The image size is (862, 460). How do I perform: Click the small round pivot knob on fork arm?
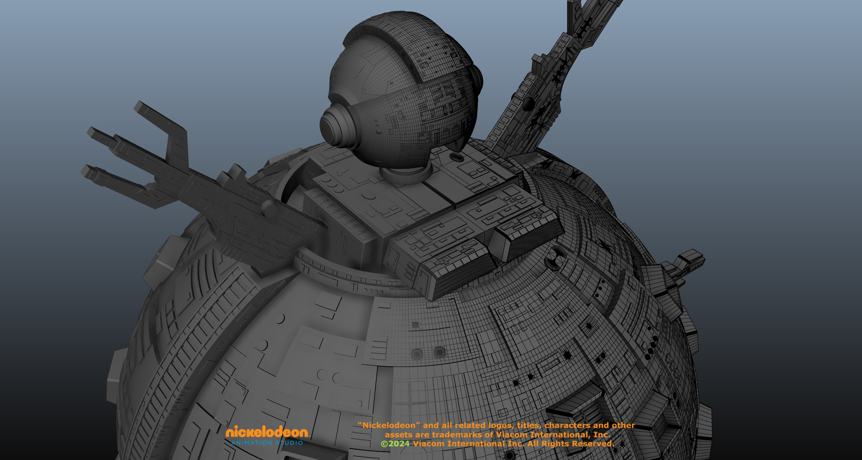[x=268, y=208]
